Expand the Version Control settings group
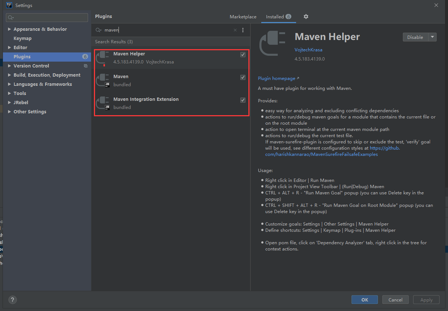Viewport: 448px width, 311px height. click(10, 66)
